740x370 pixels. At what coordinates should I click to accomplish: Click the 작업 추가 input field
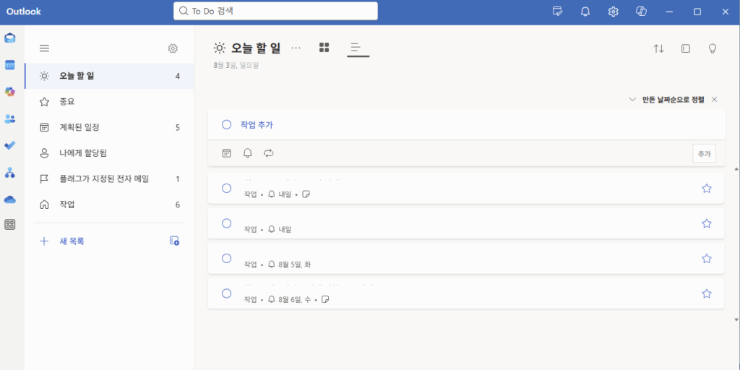point(466,124)
